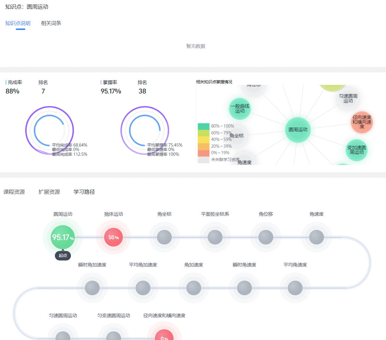Click the 圆周运动 95.17% path node
The image size is (386, 340).
[63, 237]
